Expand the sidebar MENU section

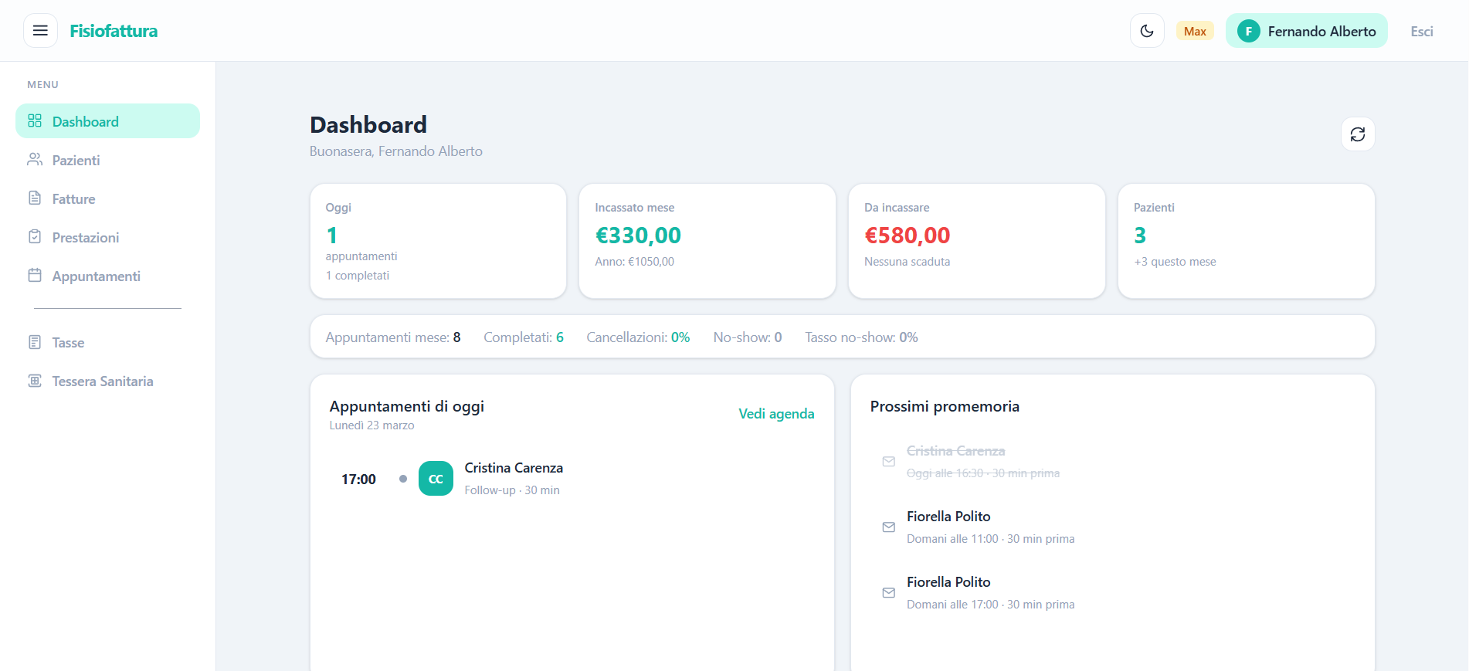[x=42, y=84]
